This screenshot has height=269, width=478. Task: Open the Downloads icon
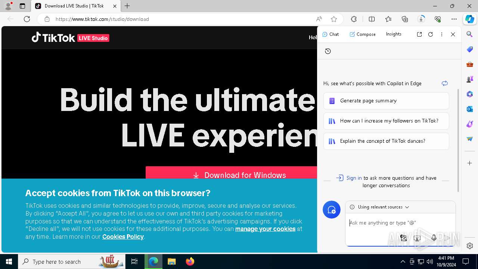(x=421, y=19)
